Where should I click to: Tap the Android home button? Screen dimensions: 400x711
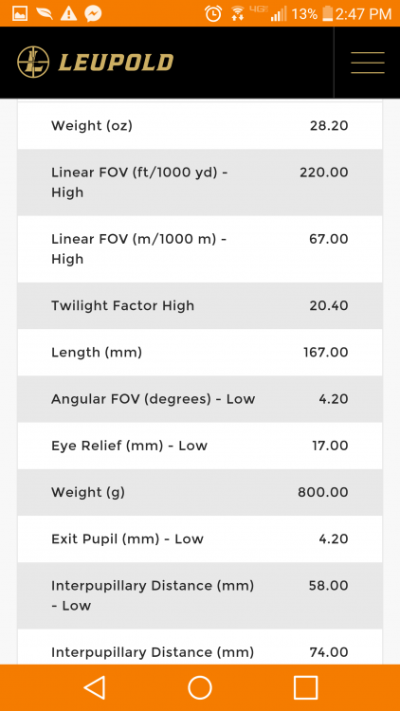200,687
